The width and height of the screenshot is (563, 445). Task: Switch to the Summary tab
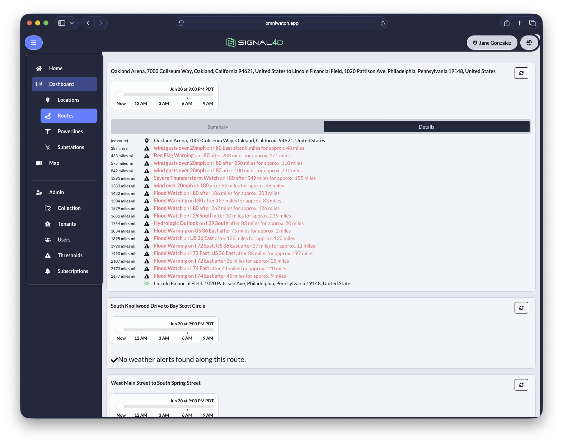pyautogui.click(x=217, y=127)
